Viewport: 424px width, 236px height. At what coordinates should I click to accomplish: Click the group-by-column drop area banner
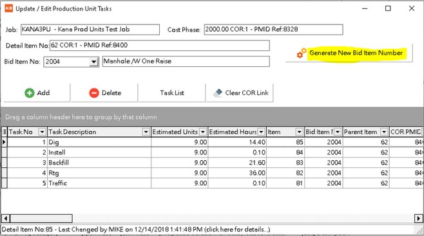[212, 117]
